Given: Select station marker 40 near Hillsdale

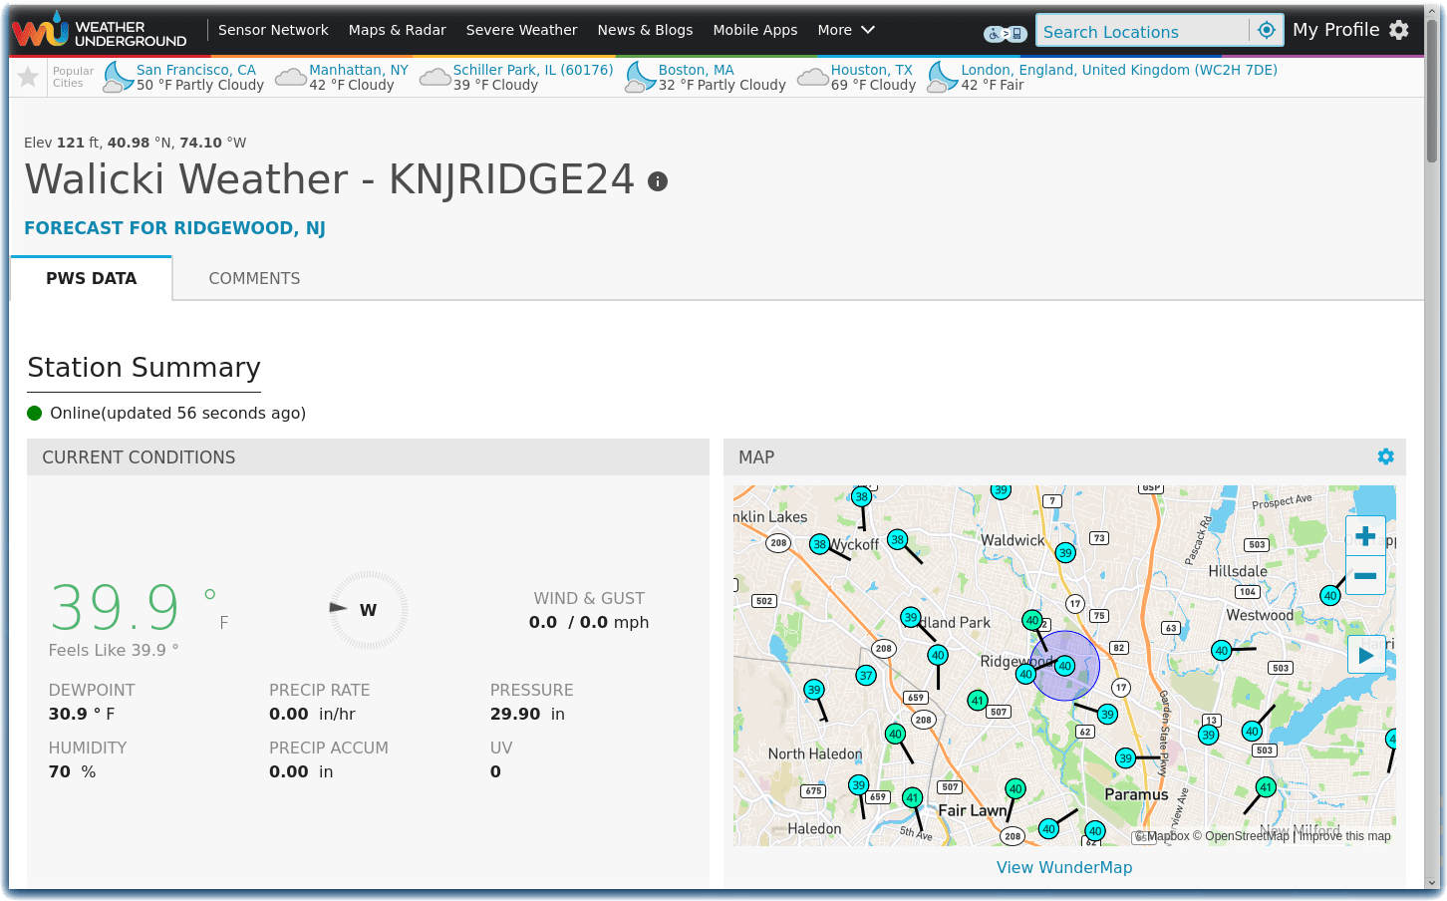Looking at the screenshot, I should pyautogui.click(x=1329, y=596).
